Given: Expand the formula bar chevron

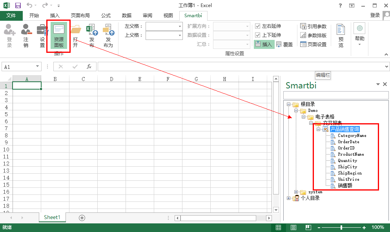Looking at the screenshot, I should 386,67.
